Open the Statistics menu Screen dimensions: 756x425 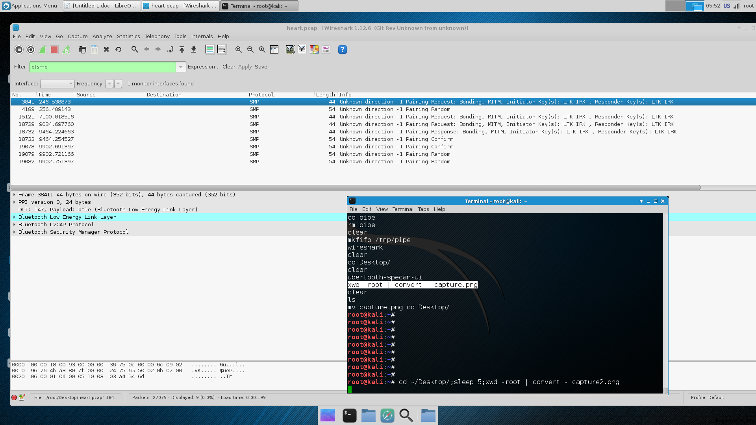(128, 36)
